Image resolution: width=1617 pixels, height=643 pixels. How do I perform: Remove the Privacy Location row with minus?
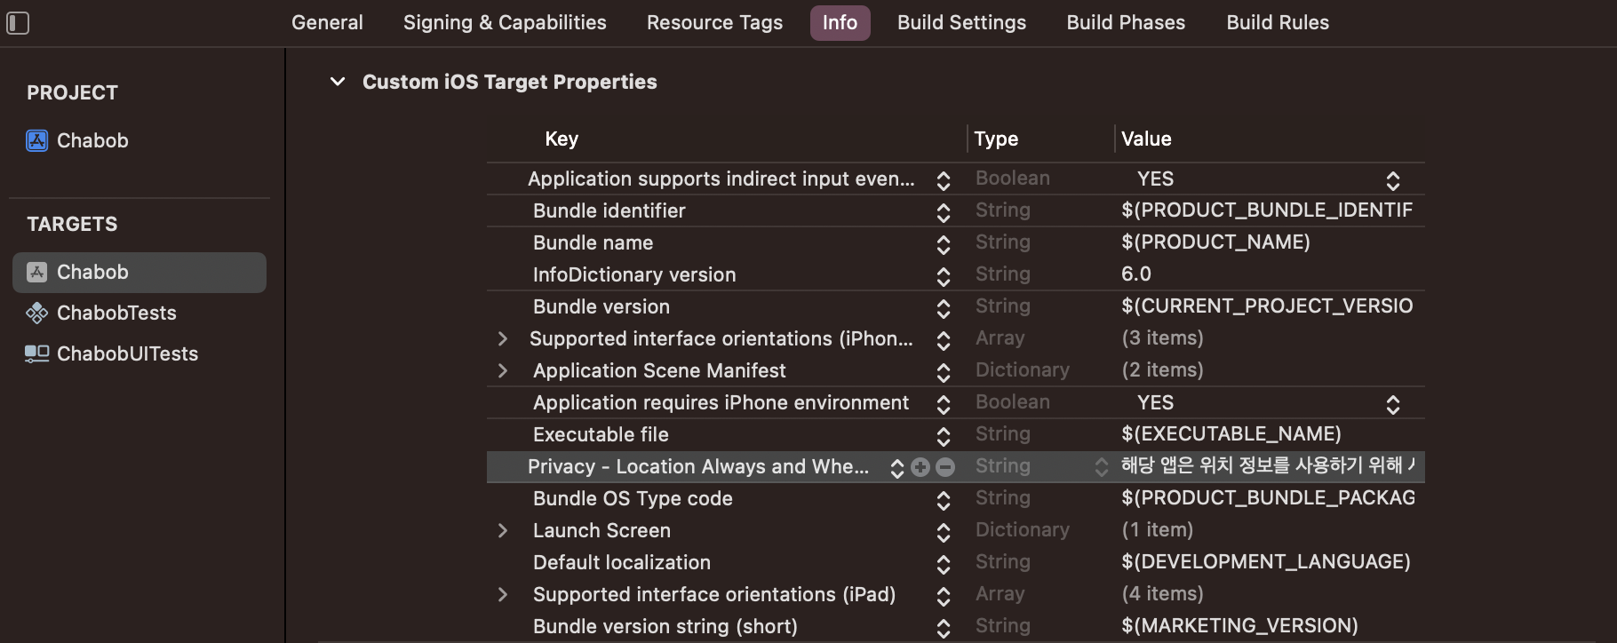(945, 467)
